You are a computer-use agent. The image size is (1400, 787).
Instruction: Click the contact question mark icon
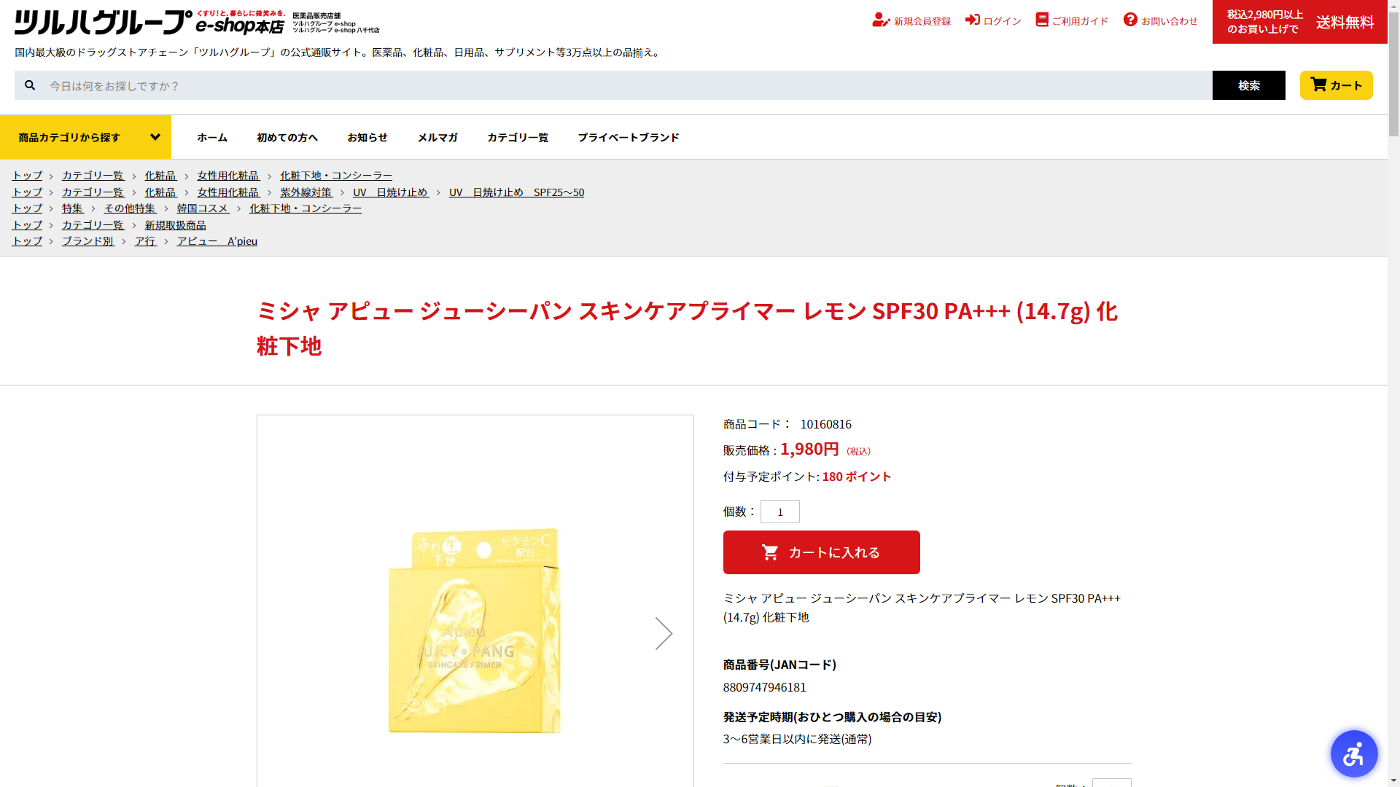tap(1130, 20)
